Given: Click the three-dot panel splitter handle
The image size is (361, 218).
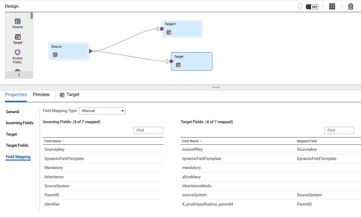Looking at the screenshot, I should click(x=216, y=87).
